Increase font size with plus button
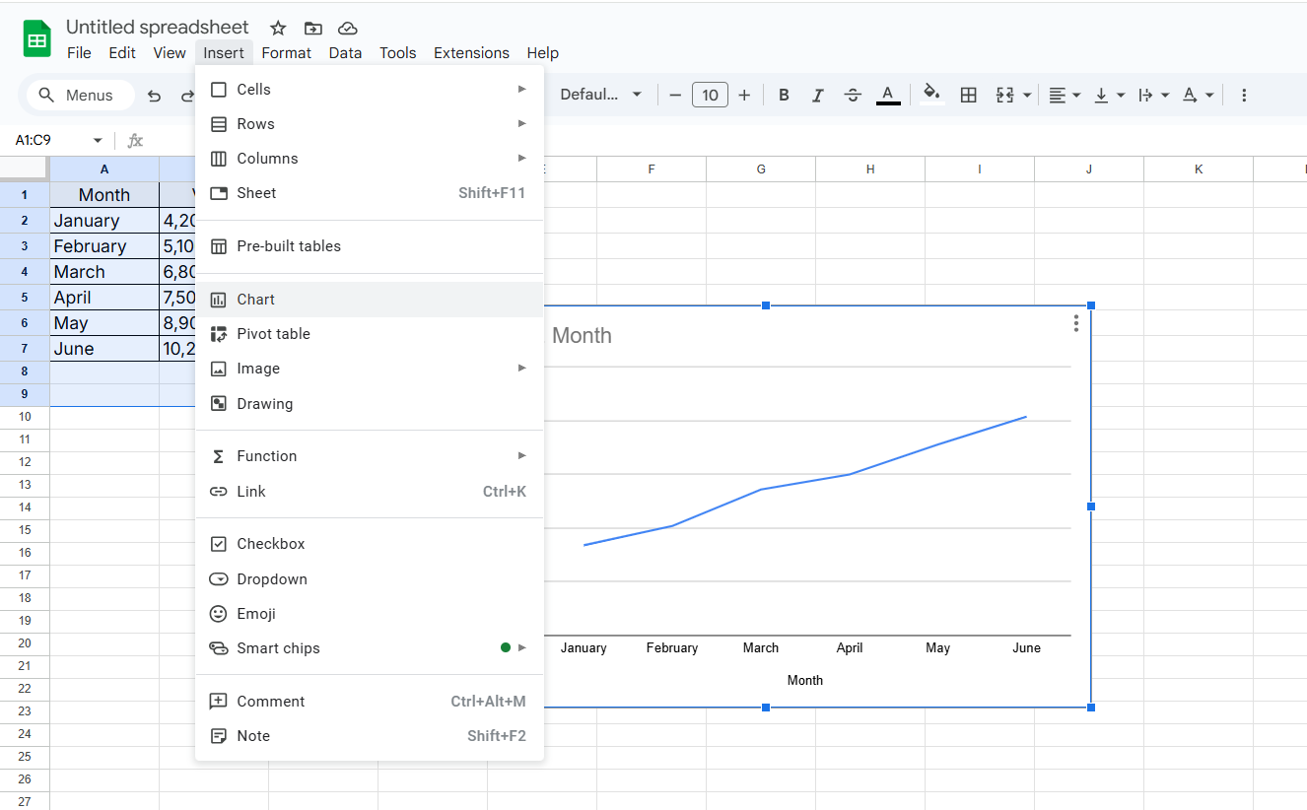 tap(744, 95)
